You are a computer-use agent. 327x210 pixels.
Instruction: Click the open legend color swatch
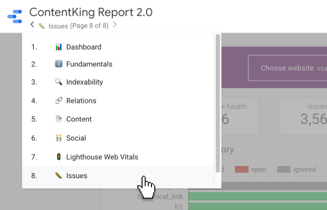(241, 169)
